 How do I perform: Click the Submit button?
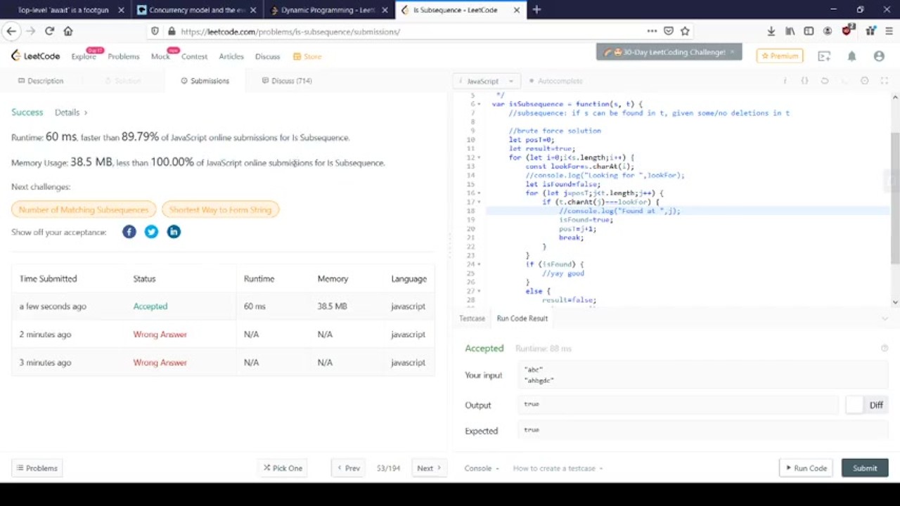(x=865, y=468)
